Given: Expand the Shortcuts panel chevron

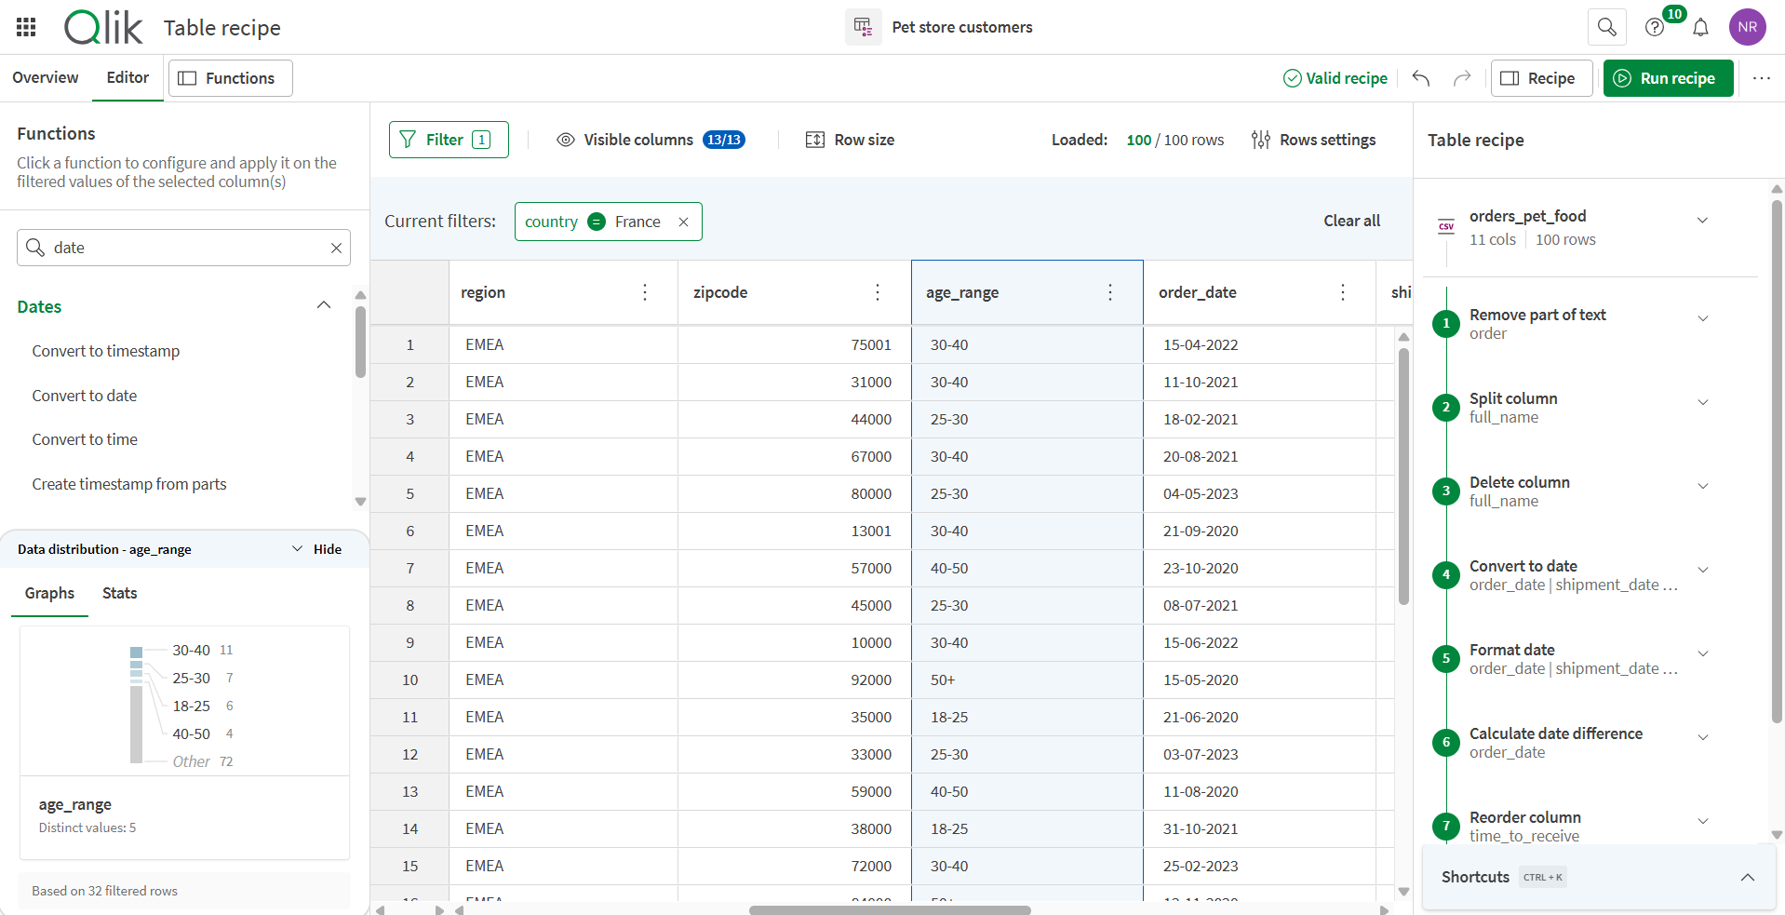Looking at the screenshot, I should 1747,877.
